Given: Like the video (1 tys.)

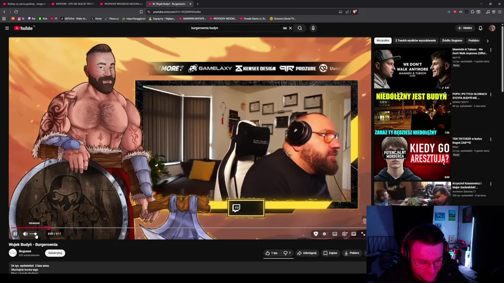Looking at the screenshot, I should point(272,253).
